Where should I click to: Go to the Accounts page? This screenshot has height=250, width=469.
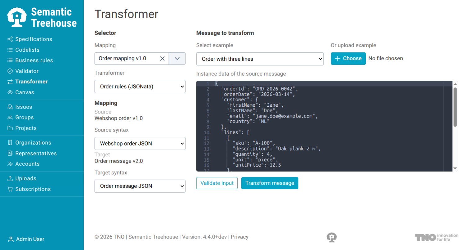[27, 164]
